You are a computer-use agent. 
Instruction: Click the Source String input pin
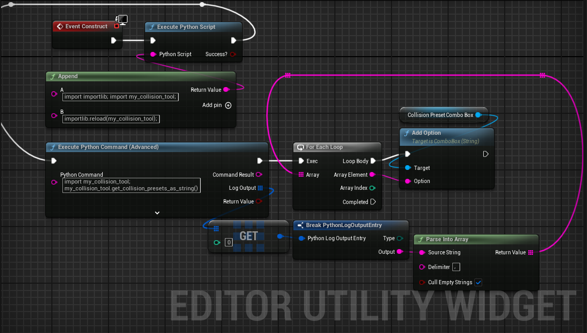(422, 252)
